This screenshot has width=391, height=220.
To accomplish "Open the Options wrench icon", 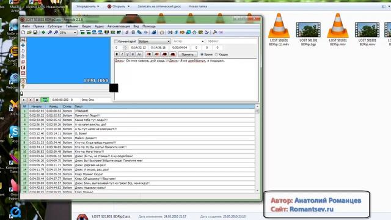I will [214, 32].
